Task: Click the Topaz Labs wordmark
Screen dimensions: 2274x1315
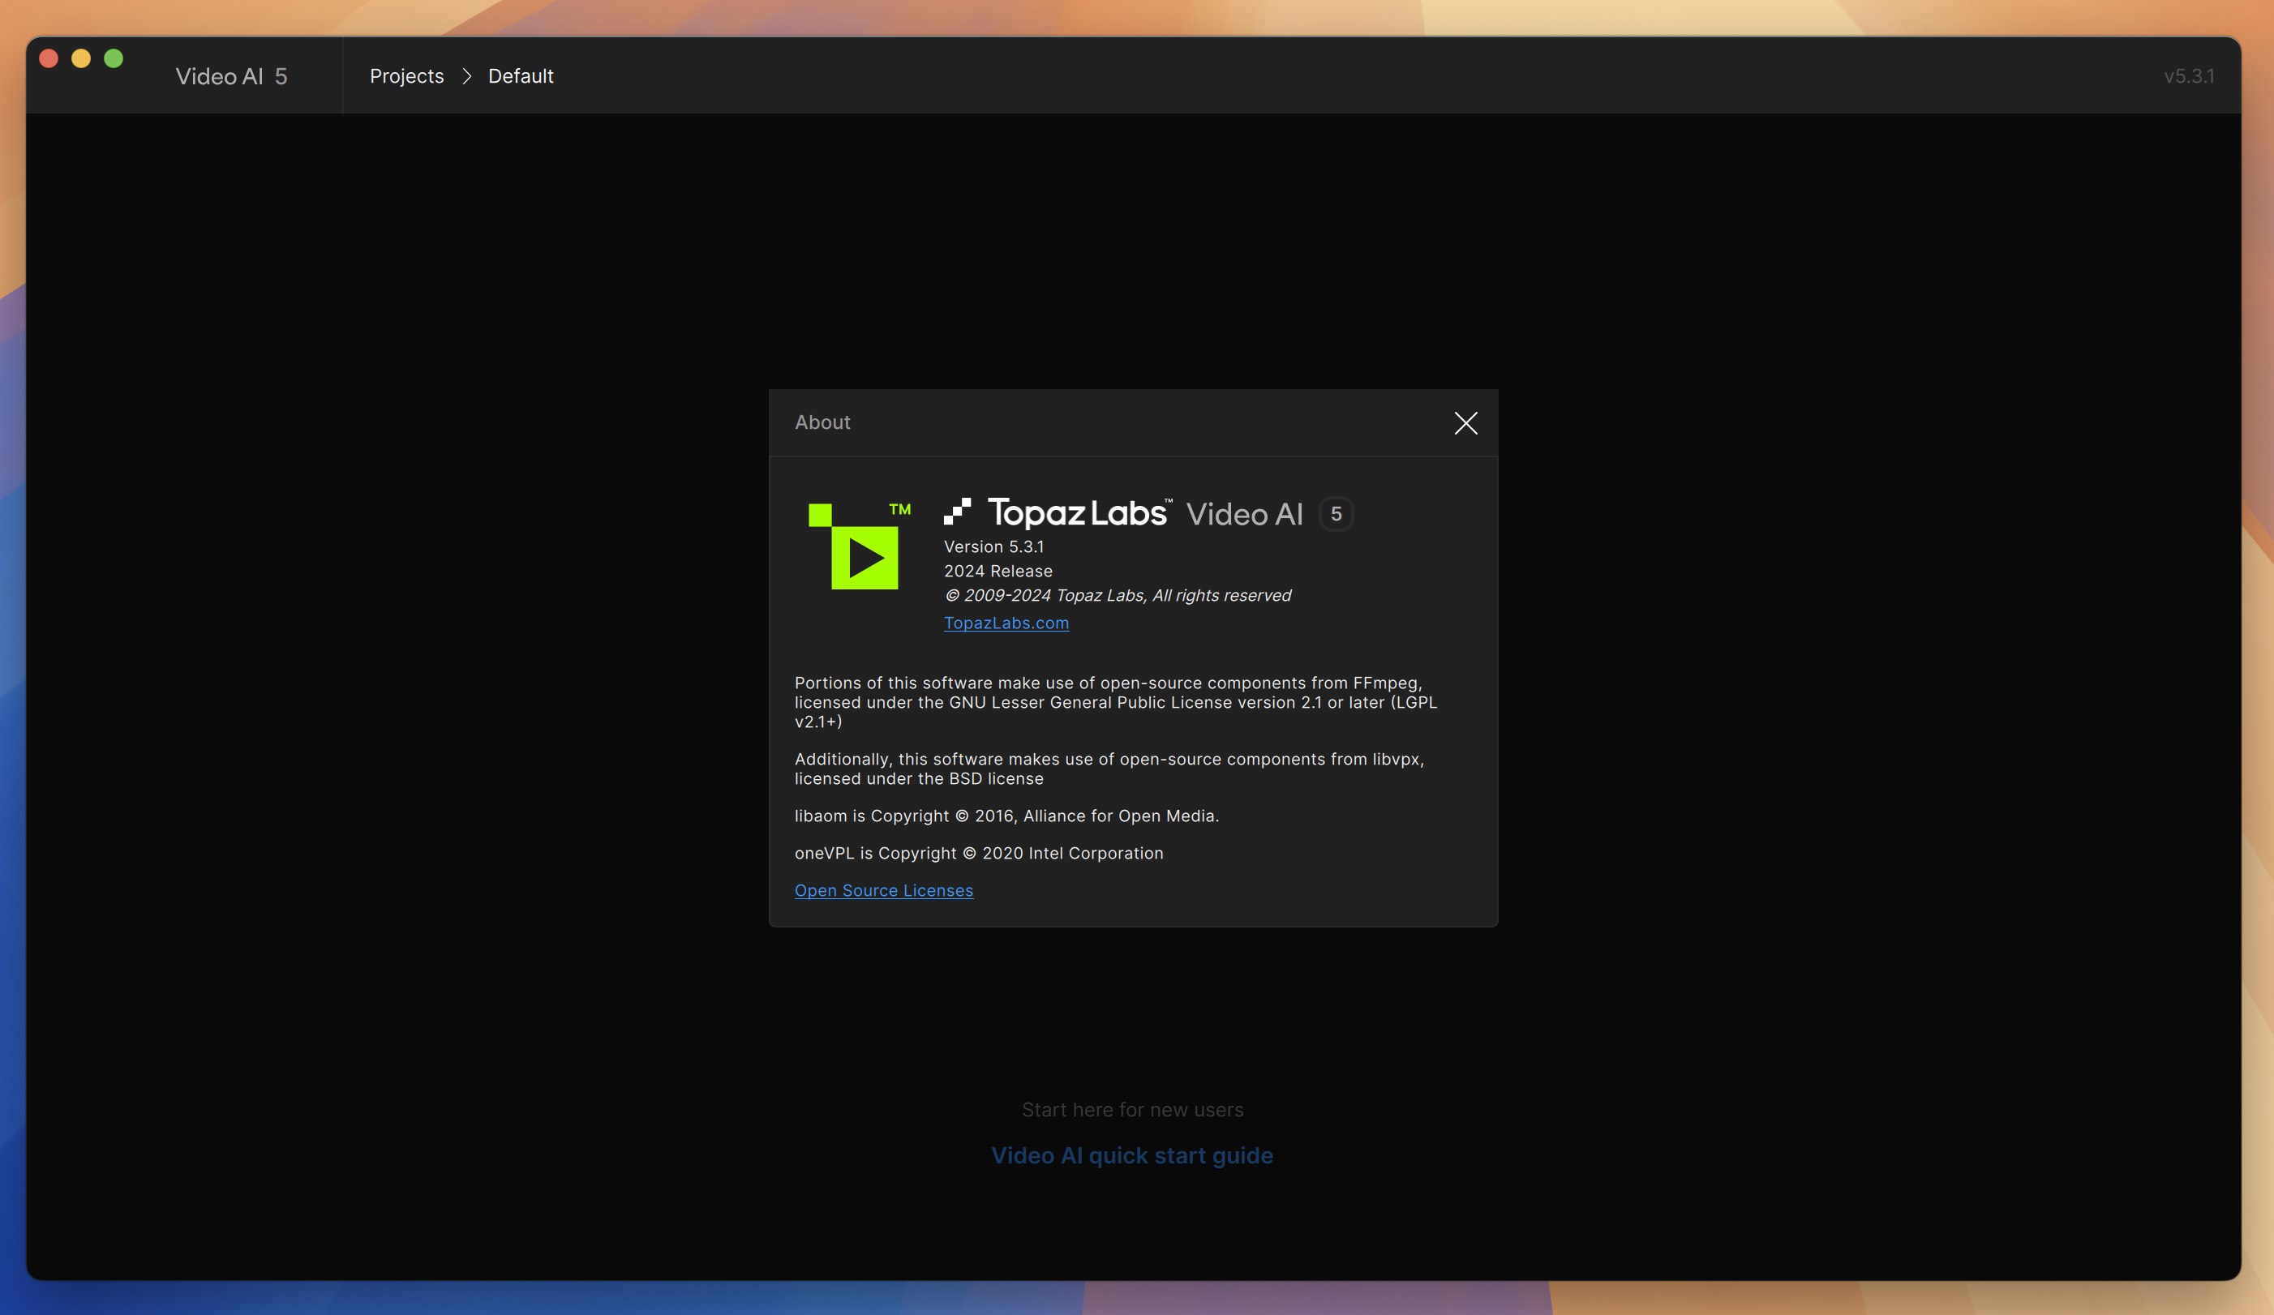Action: [x=1079, y=512]
